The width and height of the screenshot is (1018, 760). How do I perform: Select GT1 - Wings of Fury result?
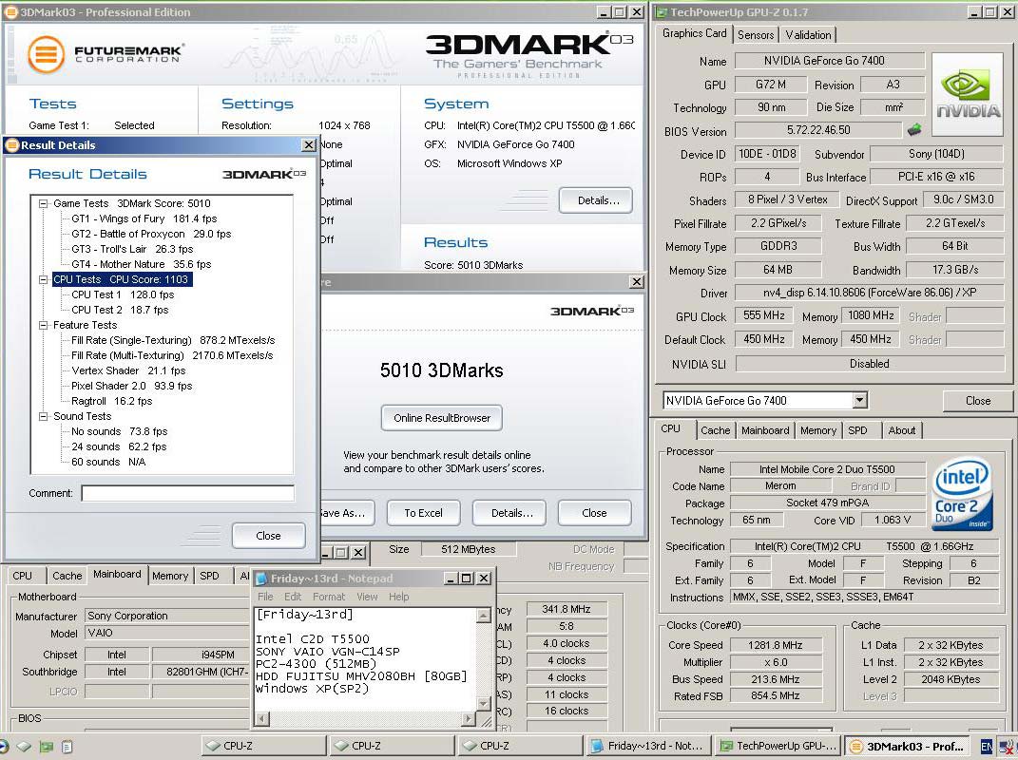click(x=144, y=218)
